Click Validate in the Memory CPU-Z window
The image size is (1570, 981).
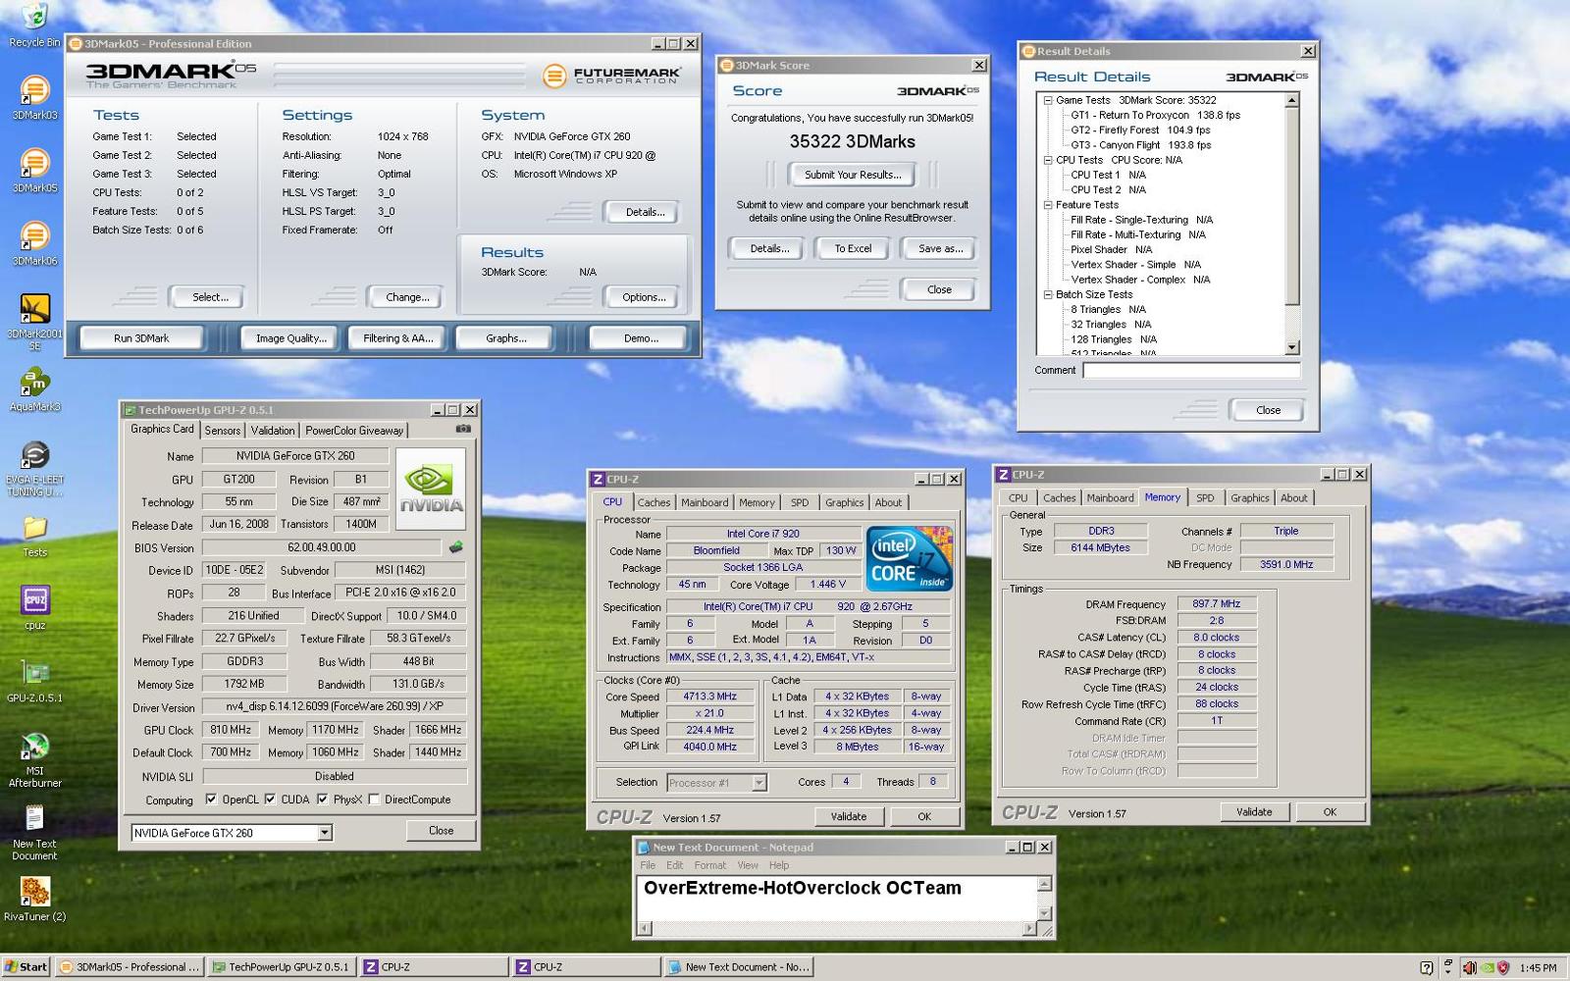pyautogui.click(x=1254, y=812)
